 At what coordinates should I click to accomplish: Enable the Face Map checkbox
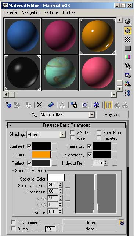coord(99,132)
